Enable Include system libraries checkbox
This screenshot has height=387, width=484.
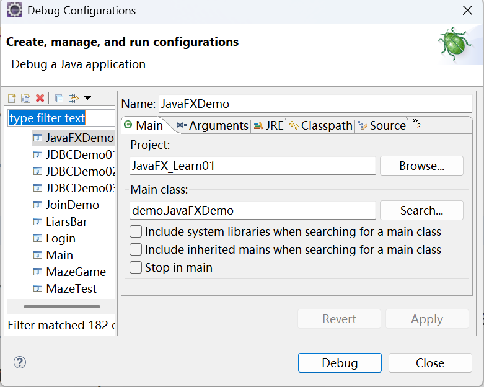click(136, 231)
